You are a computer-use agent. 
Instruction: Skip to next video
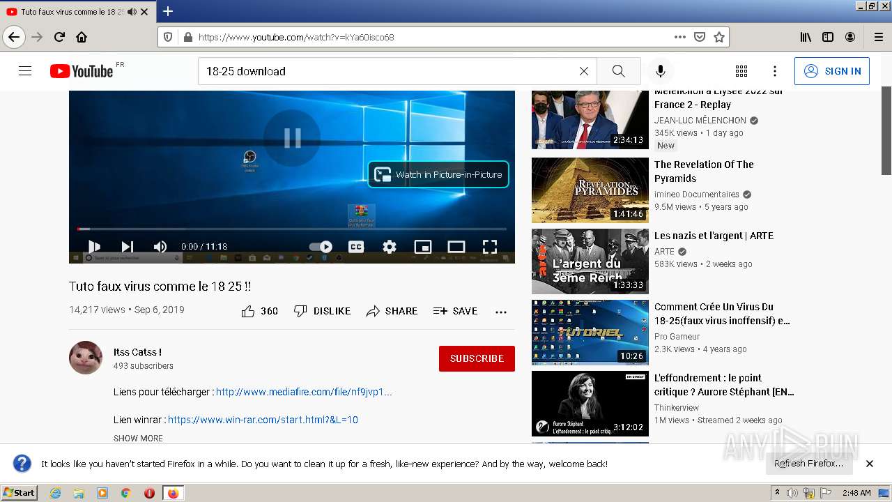[127, 246]
